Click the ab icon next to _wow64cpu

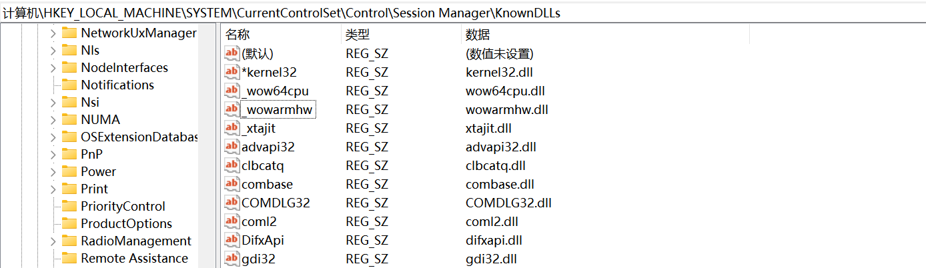232,91
